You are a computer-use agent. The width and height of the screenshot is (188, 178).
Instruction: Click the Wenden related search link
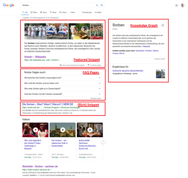pos(148,51)
